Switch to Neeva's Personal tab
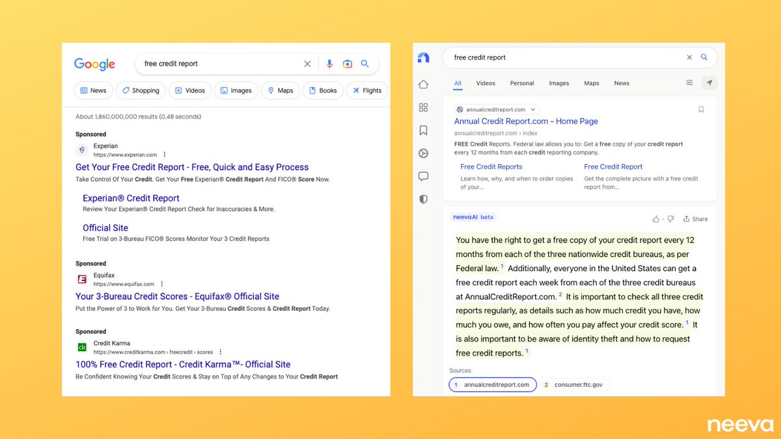This screenshot has width=781, height=439. (x=522, y=83)
